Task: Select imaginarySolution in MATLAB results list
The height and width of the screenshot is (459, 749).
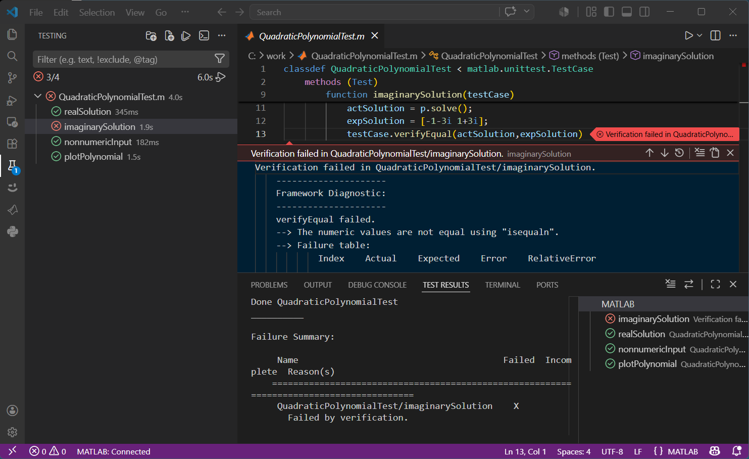Action: click(x=664, y=319)
